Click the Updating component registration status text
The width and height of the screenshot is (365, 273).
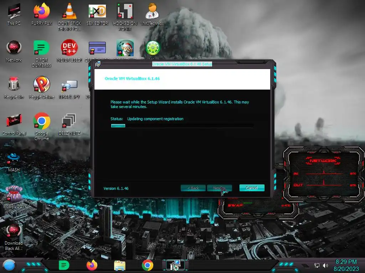point(155,119)
